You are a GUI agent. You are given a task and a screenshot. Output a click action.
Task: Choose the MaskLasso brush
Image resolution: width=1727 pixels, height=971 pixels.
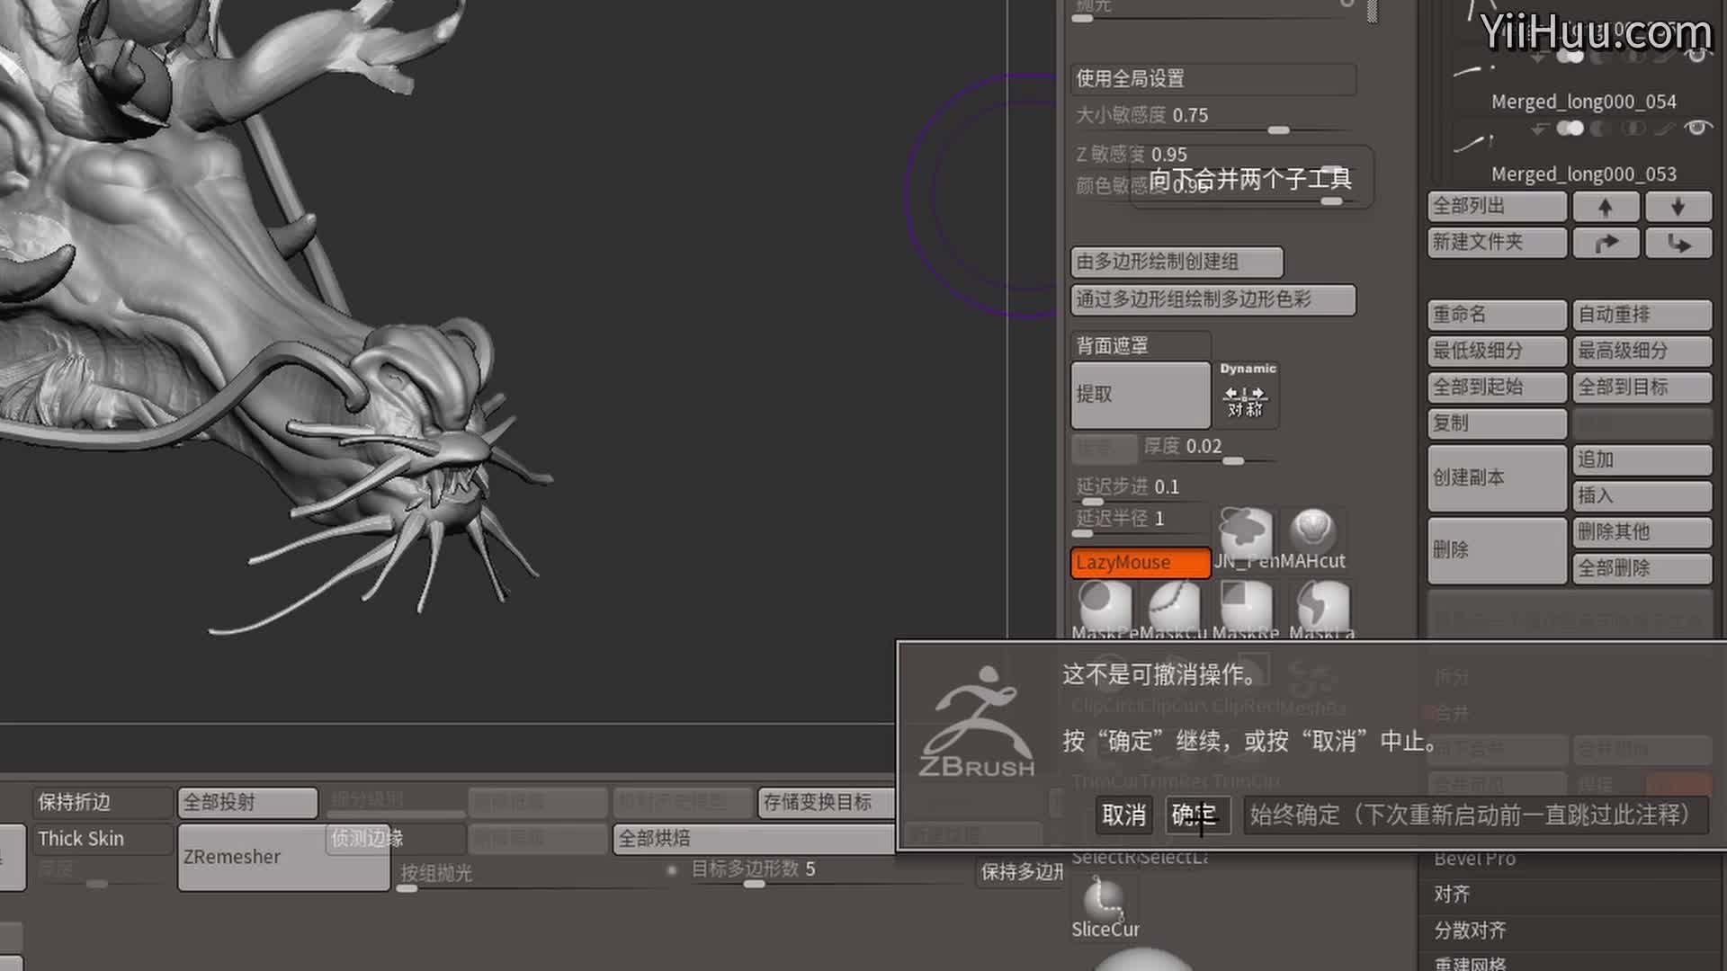(1322, 604)
